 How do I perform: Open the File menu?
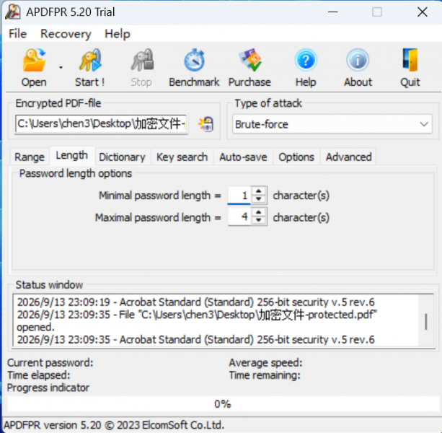point(18,34)
